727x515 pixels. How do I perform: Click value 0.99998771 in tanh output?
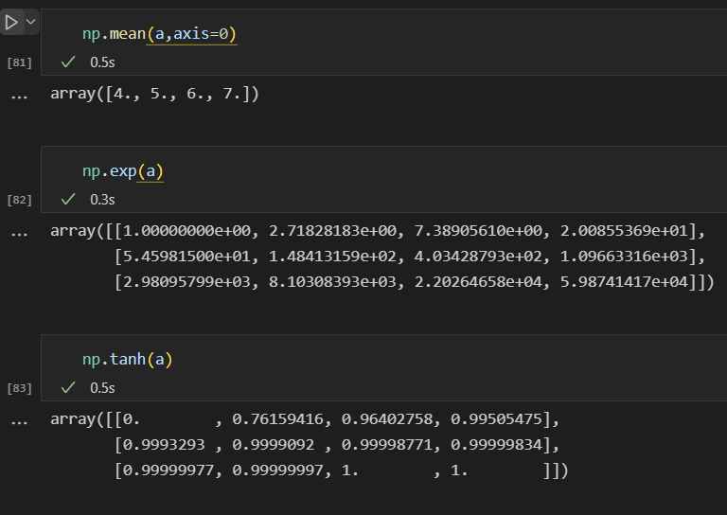point(387,445)
